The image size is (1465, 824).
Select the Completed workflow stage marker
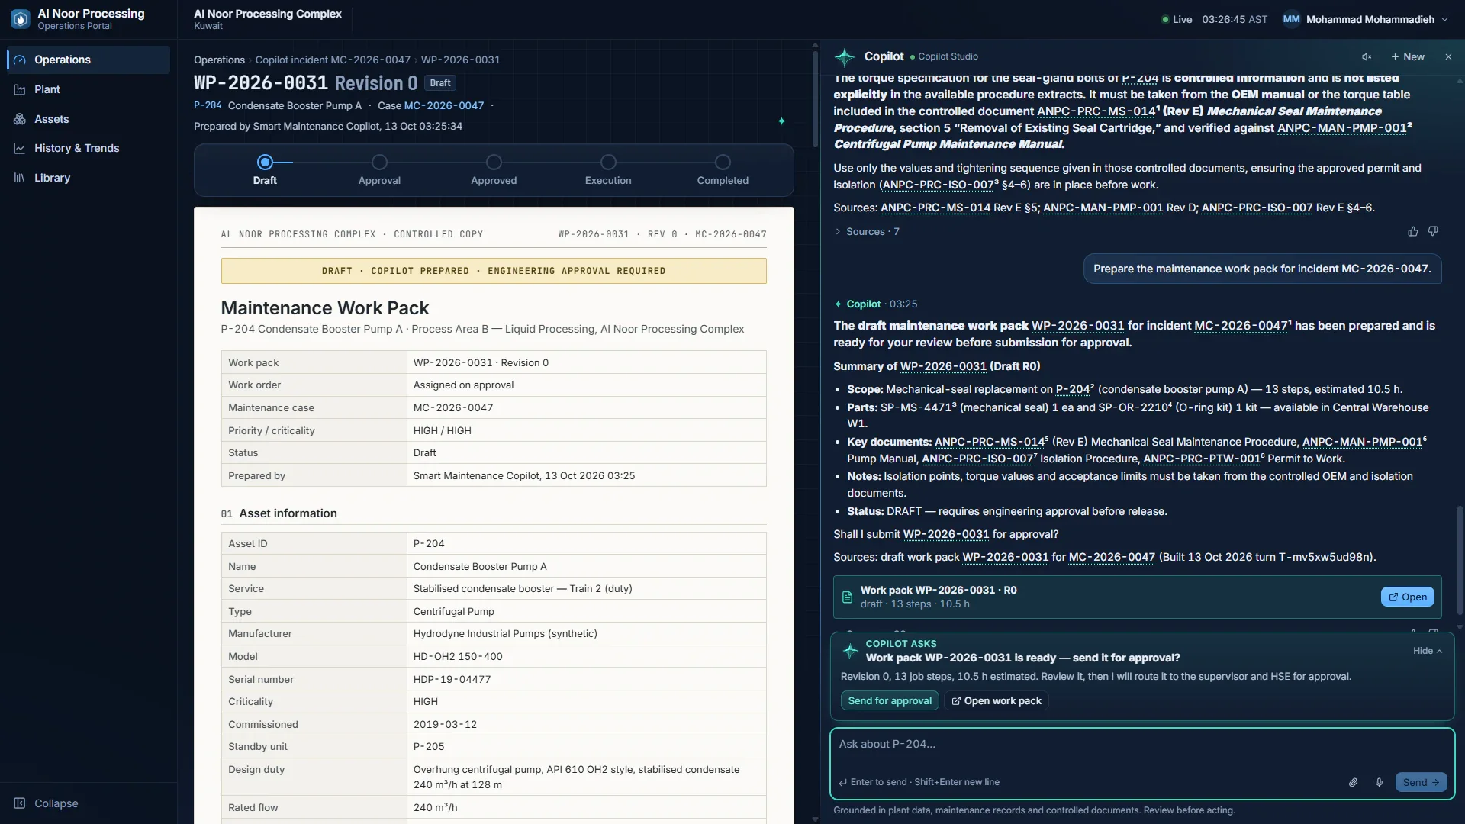pos(723,162)
